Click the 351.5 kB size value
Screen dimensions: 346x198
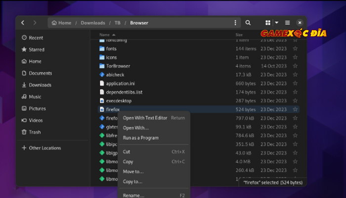coord(245,145)
